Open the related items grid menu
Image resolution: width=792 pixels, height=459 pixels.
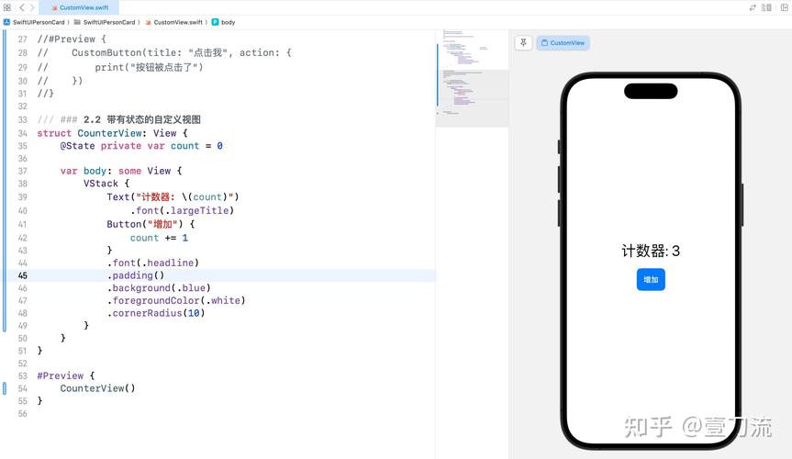point(7,7)
